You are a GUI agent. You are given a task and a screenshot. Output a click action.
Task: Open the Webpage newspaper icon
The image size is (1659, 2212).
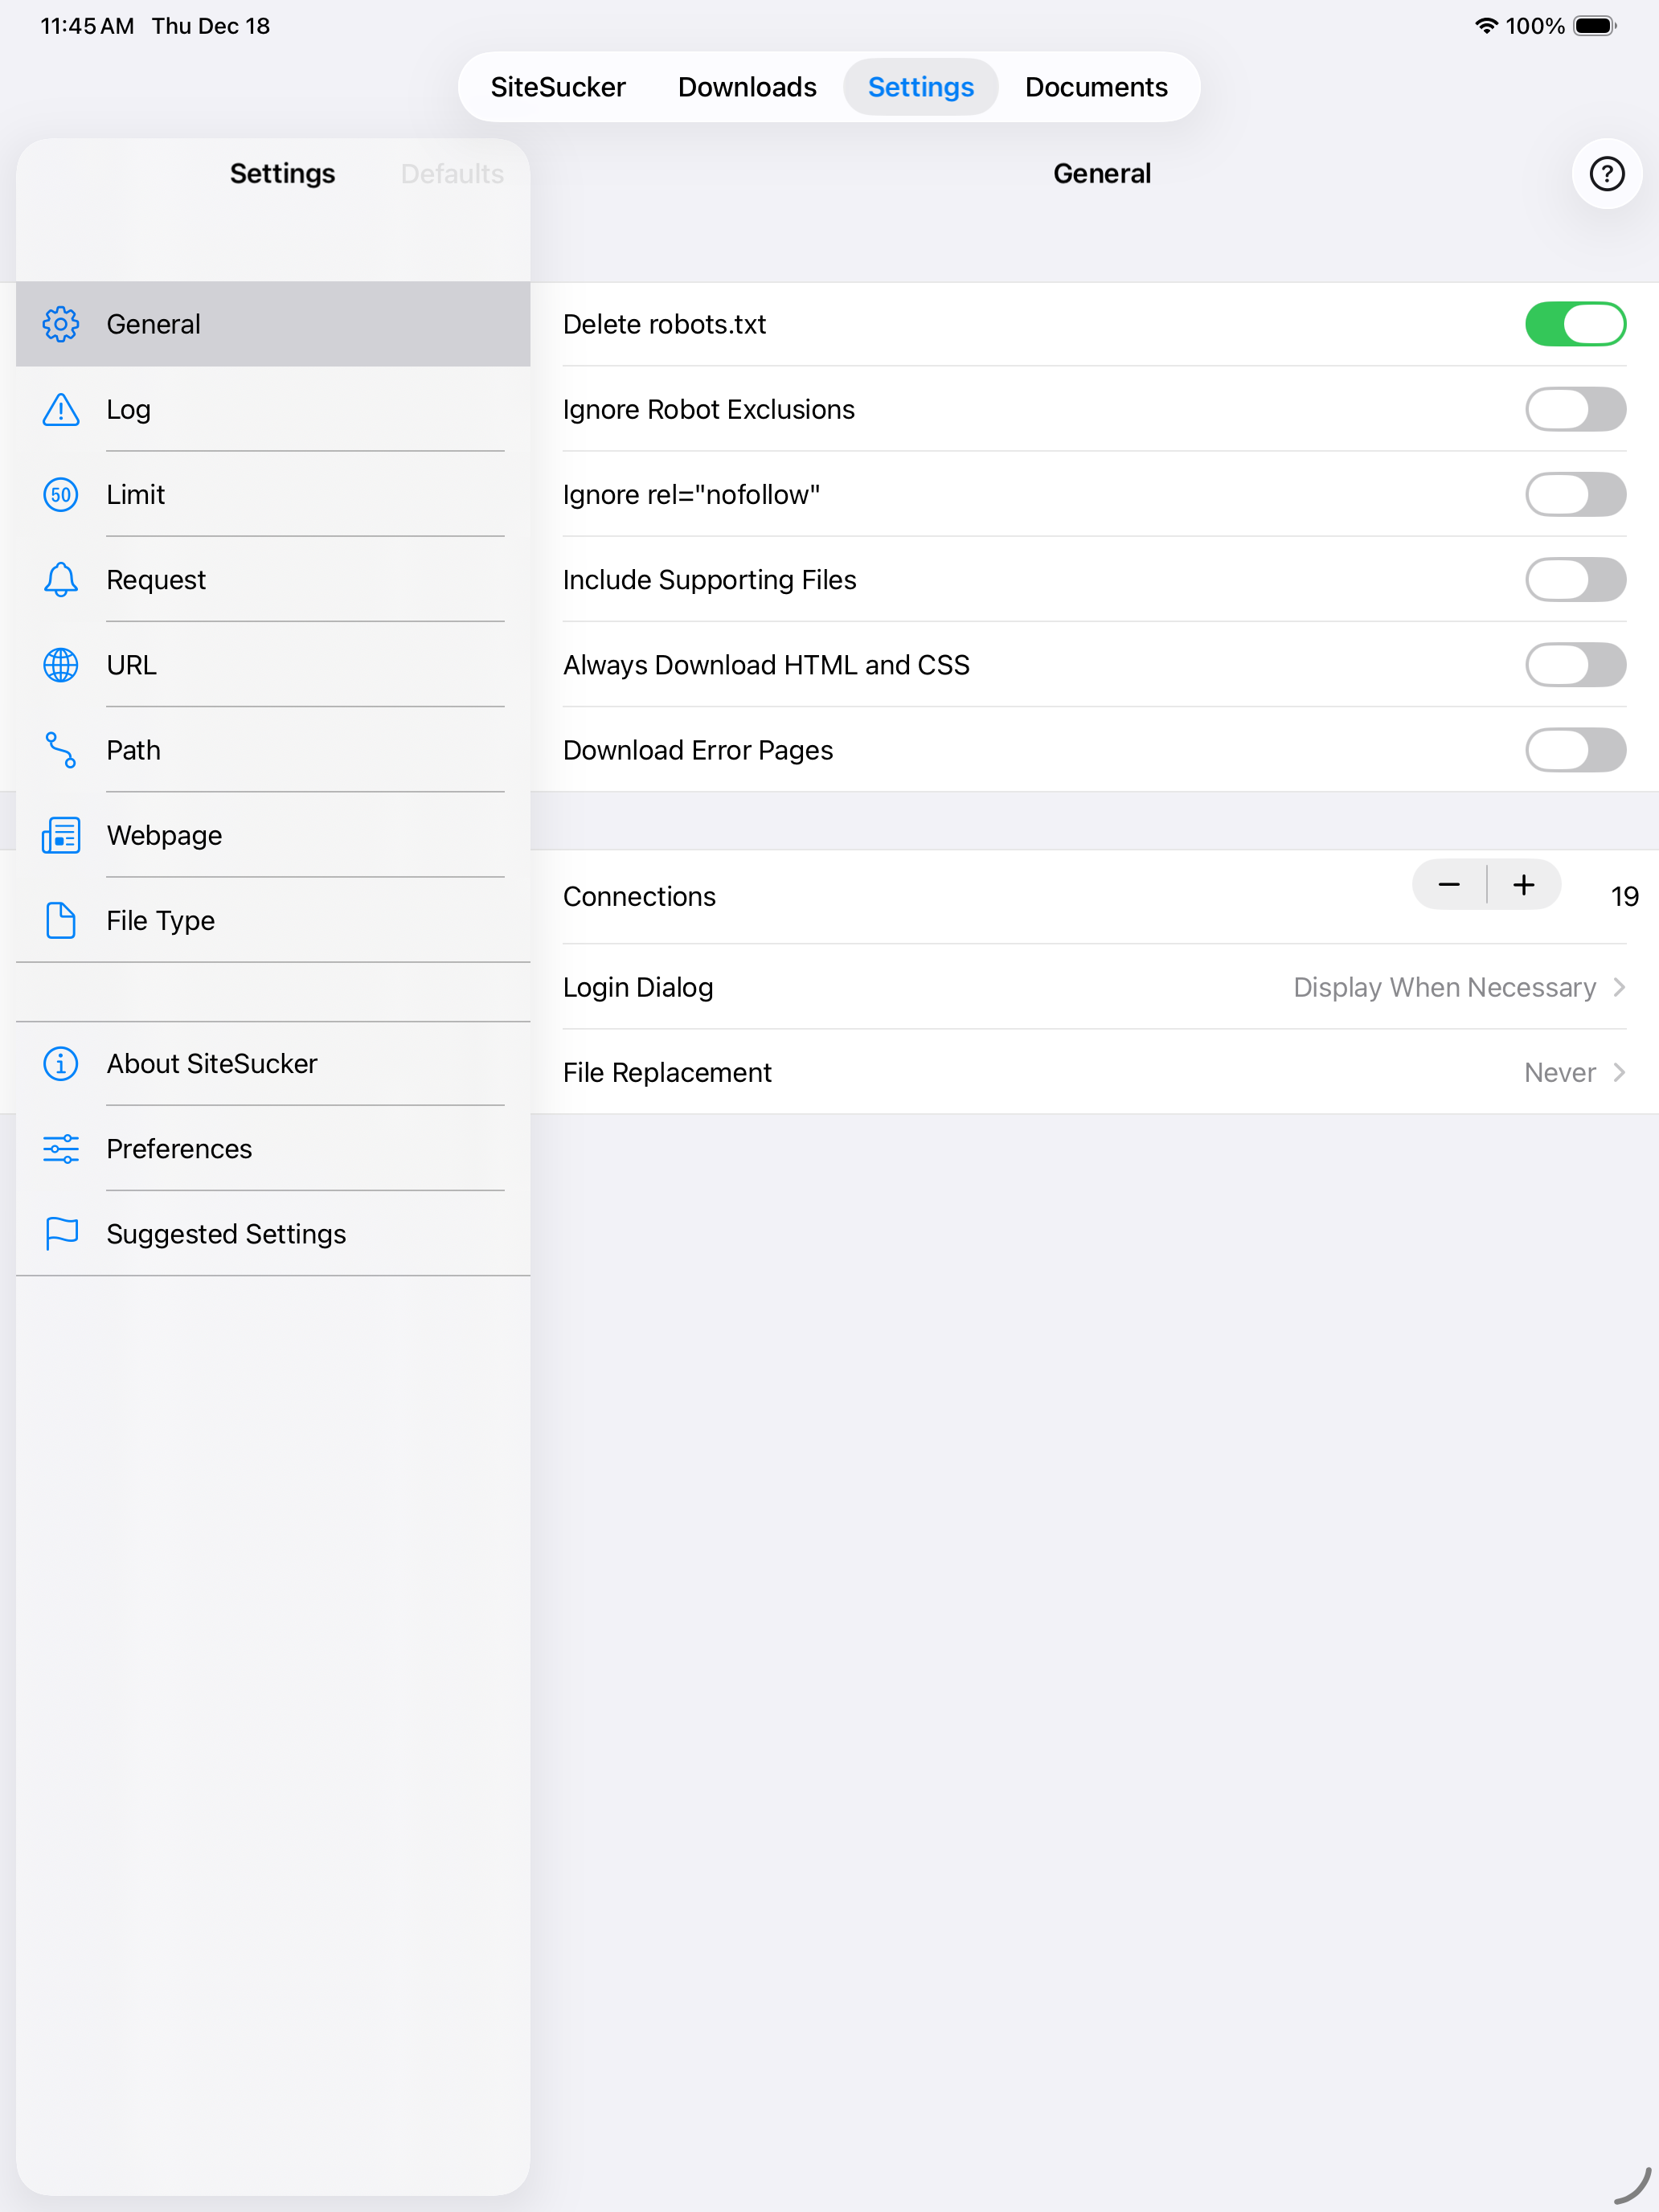point(60,835)
